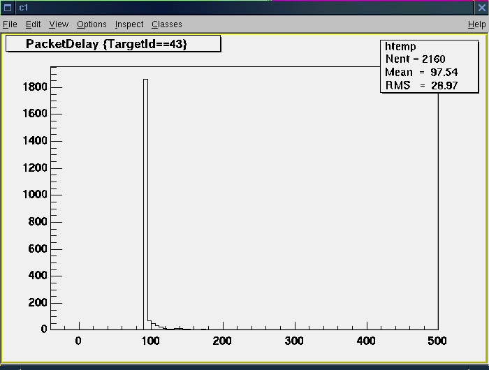Click the x-axis label 200

coord(222,341)
